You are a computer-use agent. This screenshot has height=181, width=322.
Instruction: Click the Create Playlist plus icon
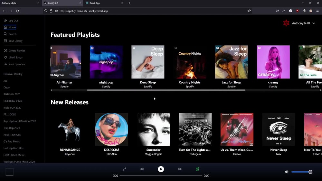coord(5,50)
